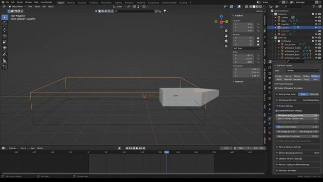
Task: Select the Transform tool
Action: (x=5, y=48)
